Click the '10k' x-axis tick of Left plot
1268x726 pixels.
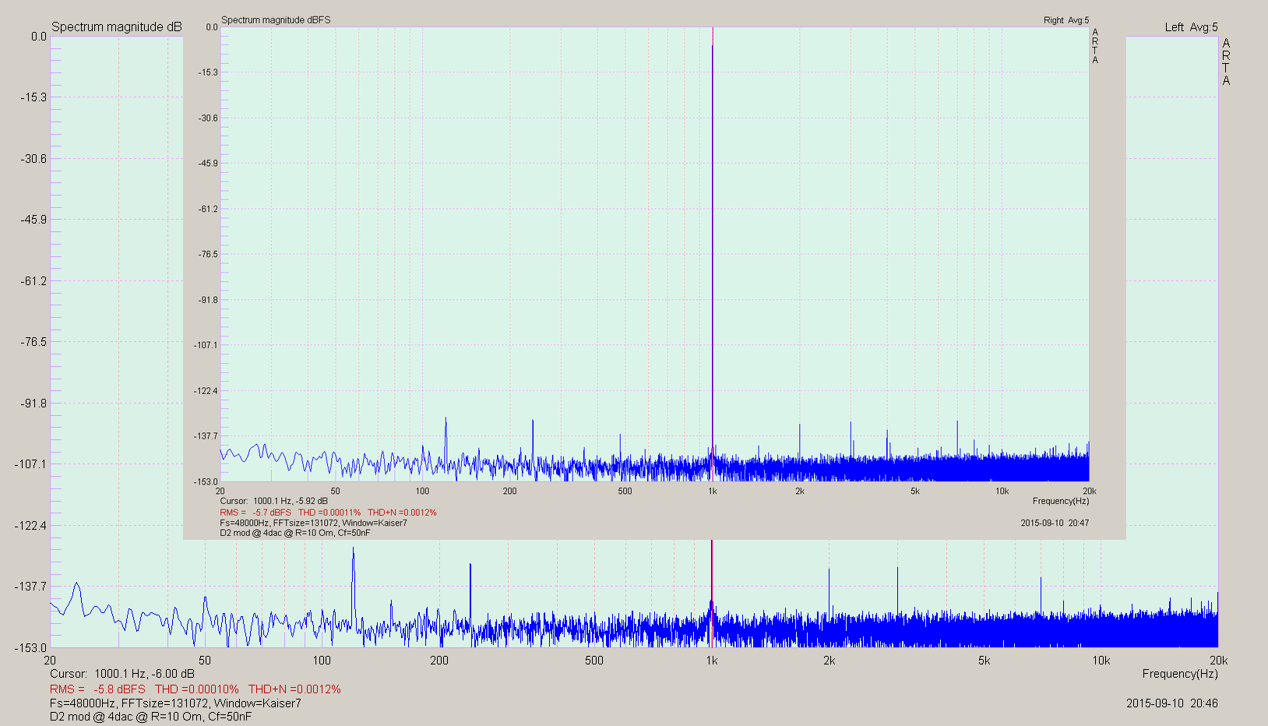[x=1101, y=661]
